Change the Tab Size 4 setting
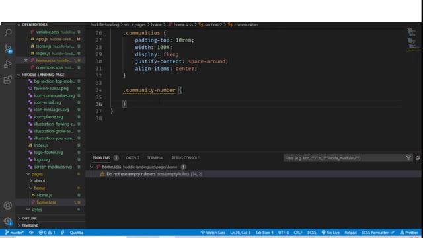 pyautogui.click(x=264, y=233)
